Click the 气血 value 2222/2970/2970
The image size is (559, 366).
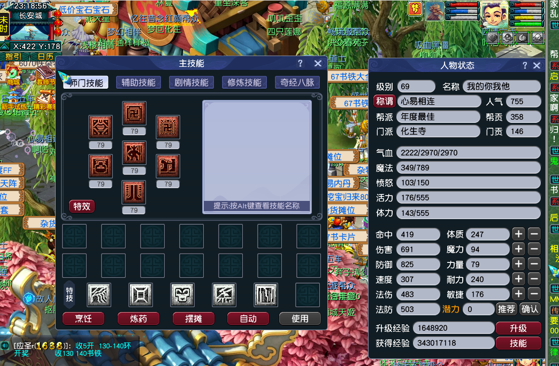469,153
